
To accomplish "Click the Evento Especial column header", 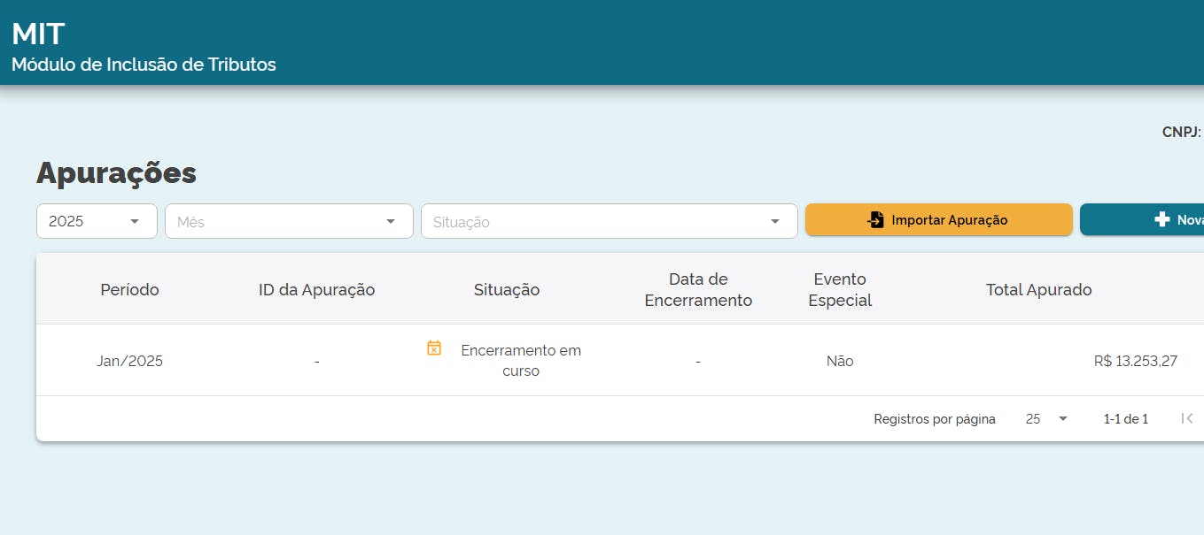I will (840, 289).
